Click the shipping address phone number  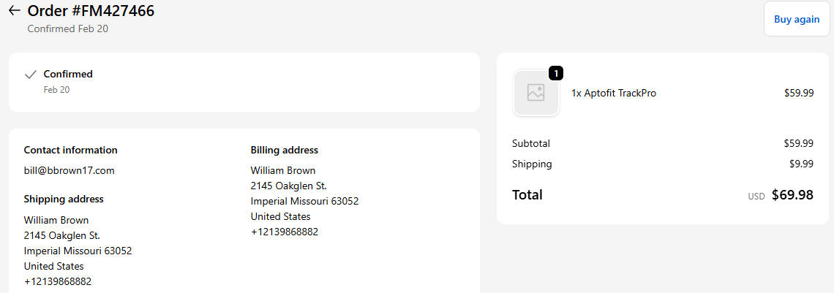coord(58,281)
